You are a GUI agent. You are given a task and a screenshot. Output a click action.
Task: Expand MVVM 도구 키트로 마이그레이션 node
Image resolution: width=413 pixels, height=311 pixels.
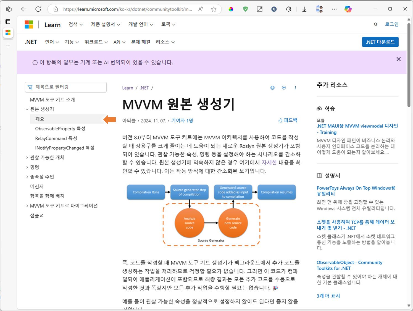(27, 206)
